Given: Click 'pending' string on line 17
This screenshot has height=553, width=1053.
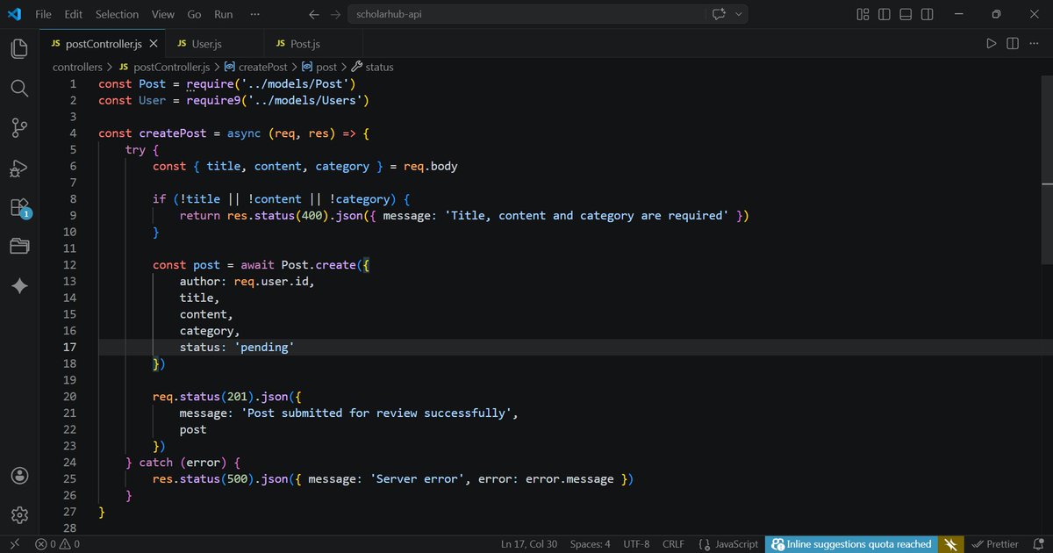Looking at the screenshot, I should pos(264,348).
